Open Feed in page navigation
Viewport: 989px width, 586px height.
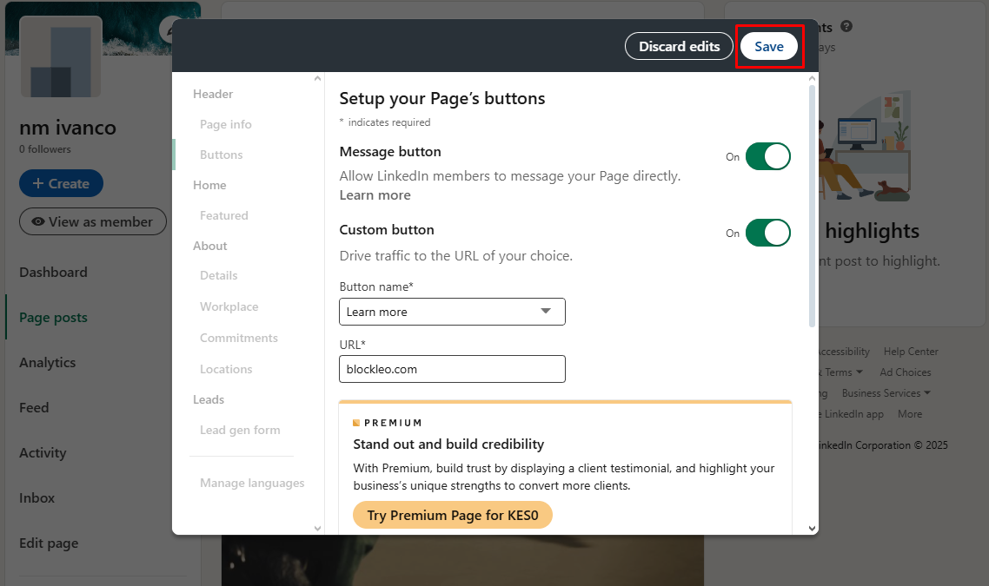tap(34, 408)
